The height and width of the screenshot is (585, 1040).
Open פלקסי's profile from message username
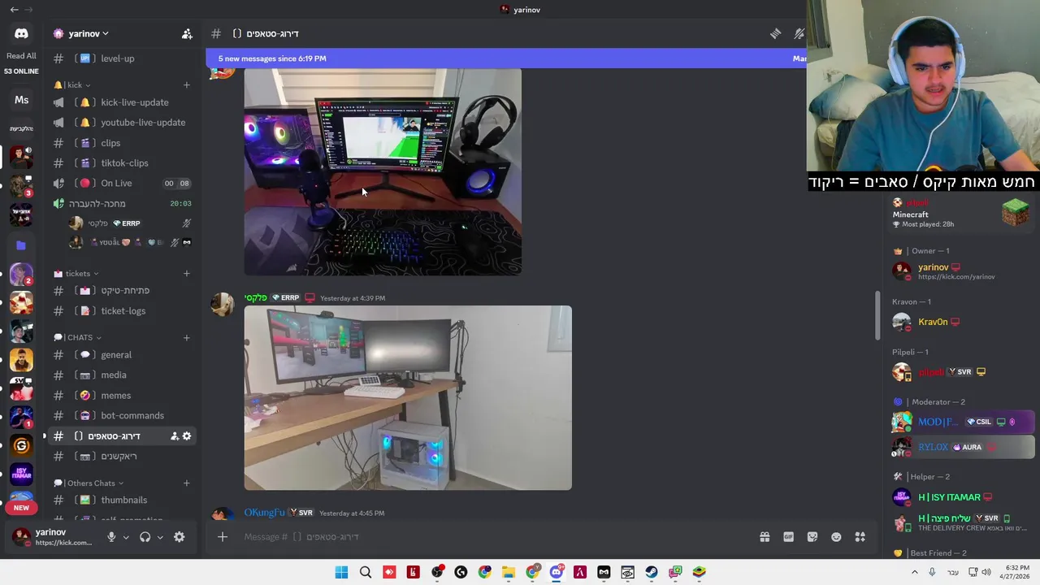point(255,297)
